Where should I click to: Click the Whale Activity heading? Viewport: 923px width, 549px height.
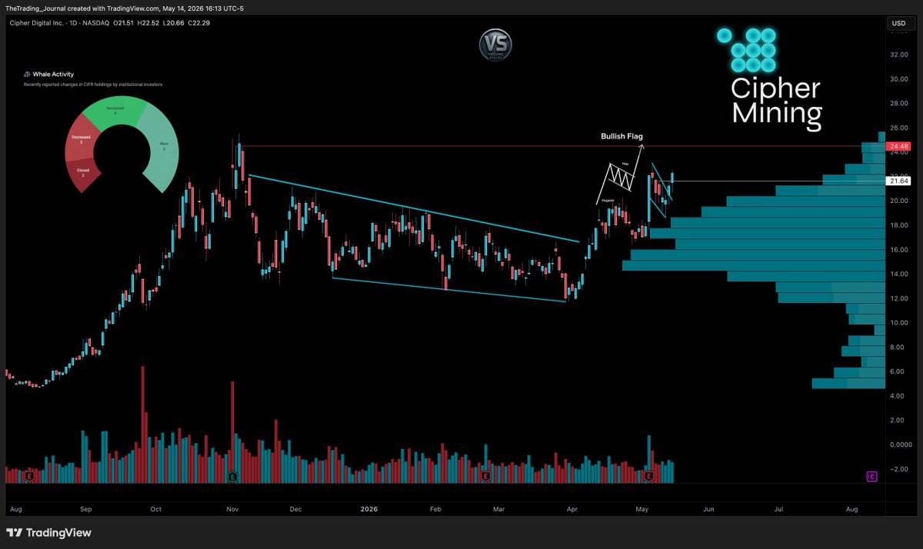(55, 75)
